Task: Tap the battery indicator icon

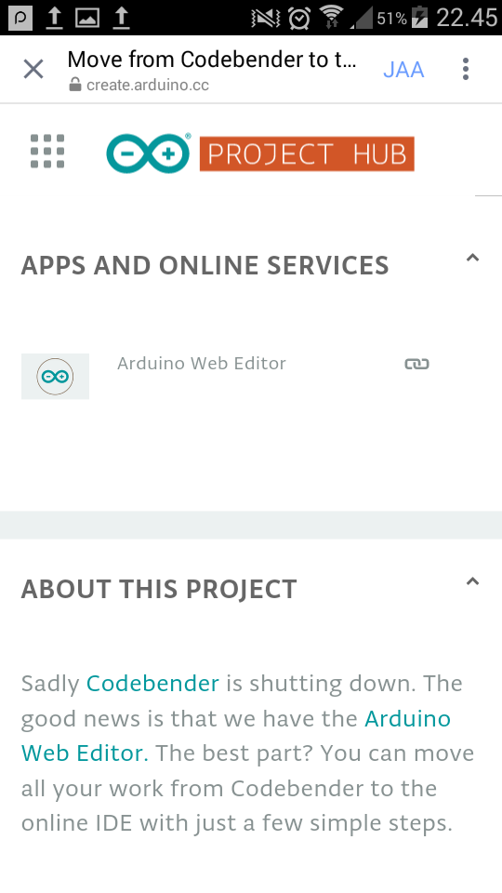Action: click(x=419, y=18)
